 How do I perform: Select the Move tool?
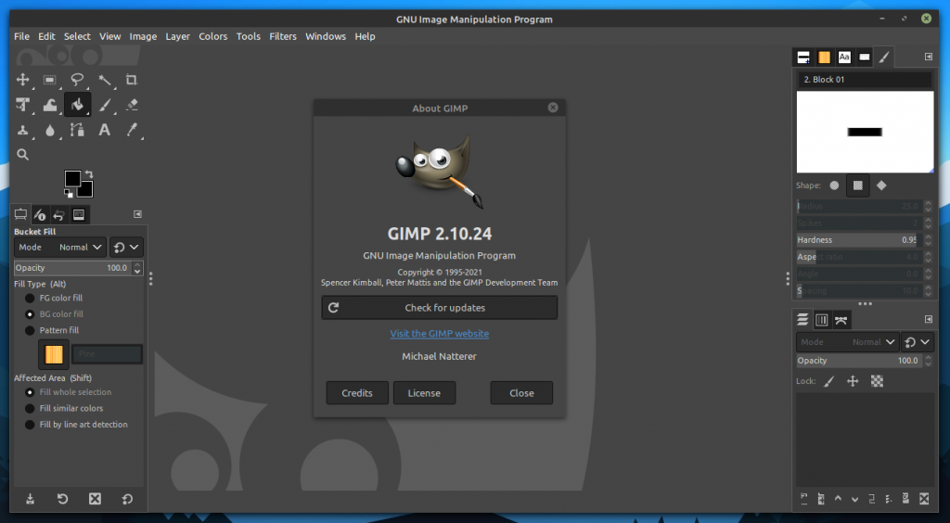click(23, 80)
